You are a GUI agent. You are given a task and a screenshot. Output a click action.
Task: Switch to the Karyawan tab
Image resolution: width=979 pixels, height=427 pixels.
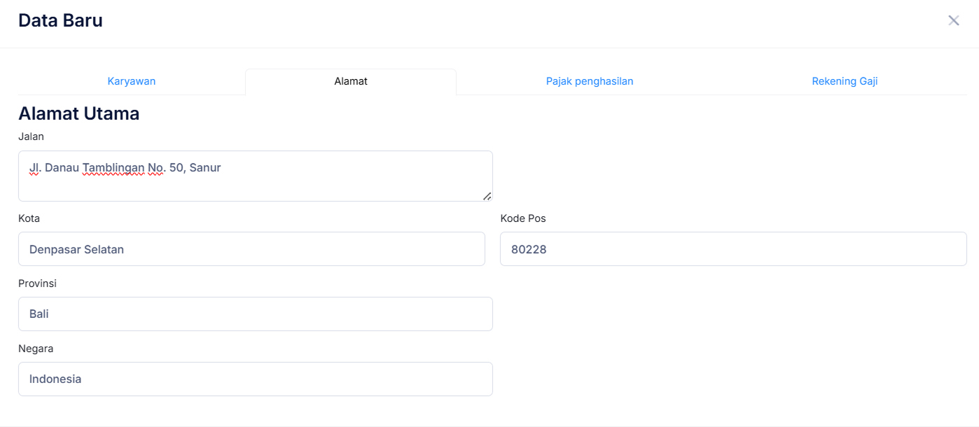click(132, 81)
